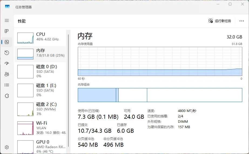Go to the Processes page icon
Viewport: 249px width, 154px height.
coord(7,31)
